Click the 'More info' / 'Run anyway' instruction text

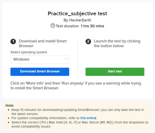(x=76, y=86)
